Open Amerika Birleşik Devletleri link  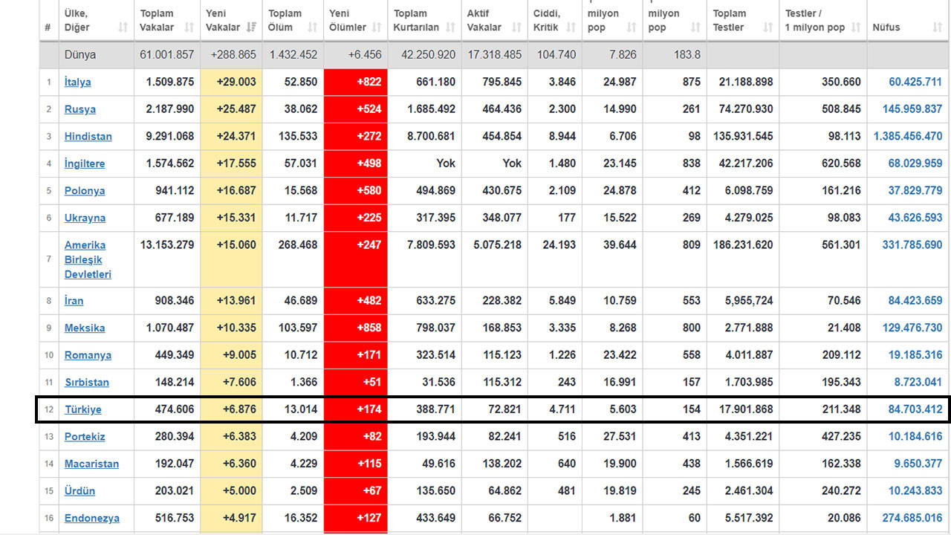[88, 259]
